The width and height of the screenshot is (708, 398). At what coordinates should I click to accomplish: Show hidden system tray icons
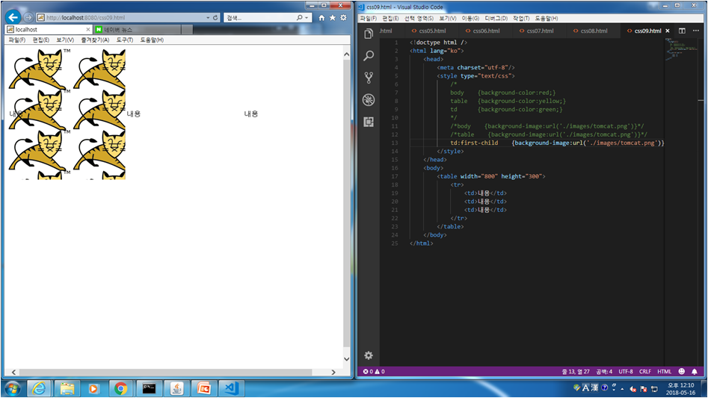(622, 388)
